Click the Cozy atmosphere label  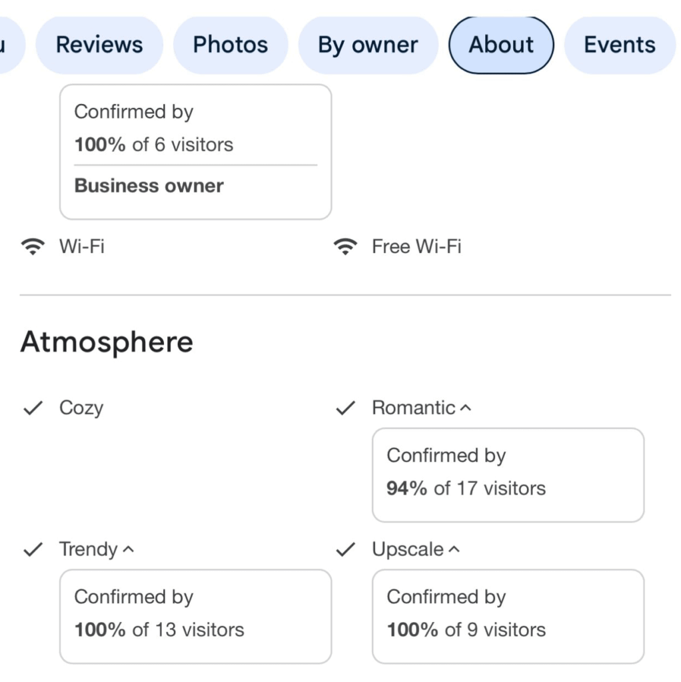[81, 408]
